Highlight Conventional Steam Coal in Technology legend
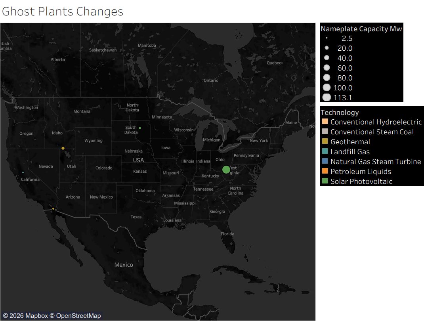Viewport: 424px width, 321px height. point(372,132)
